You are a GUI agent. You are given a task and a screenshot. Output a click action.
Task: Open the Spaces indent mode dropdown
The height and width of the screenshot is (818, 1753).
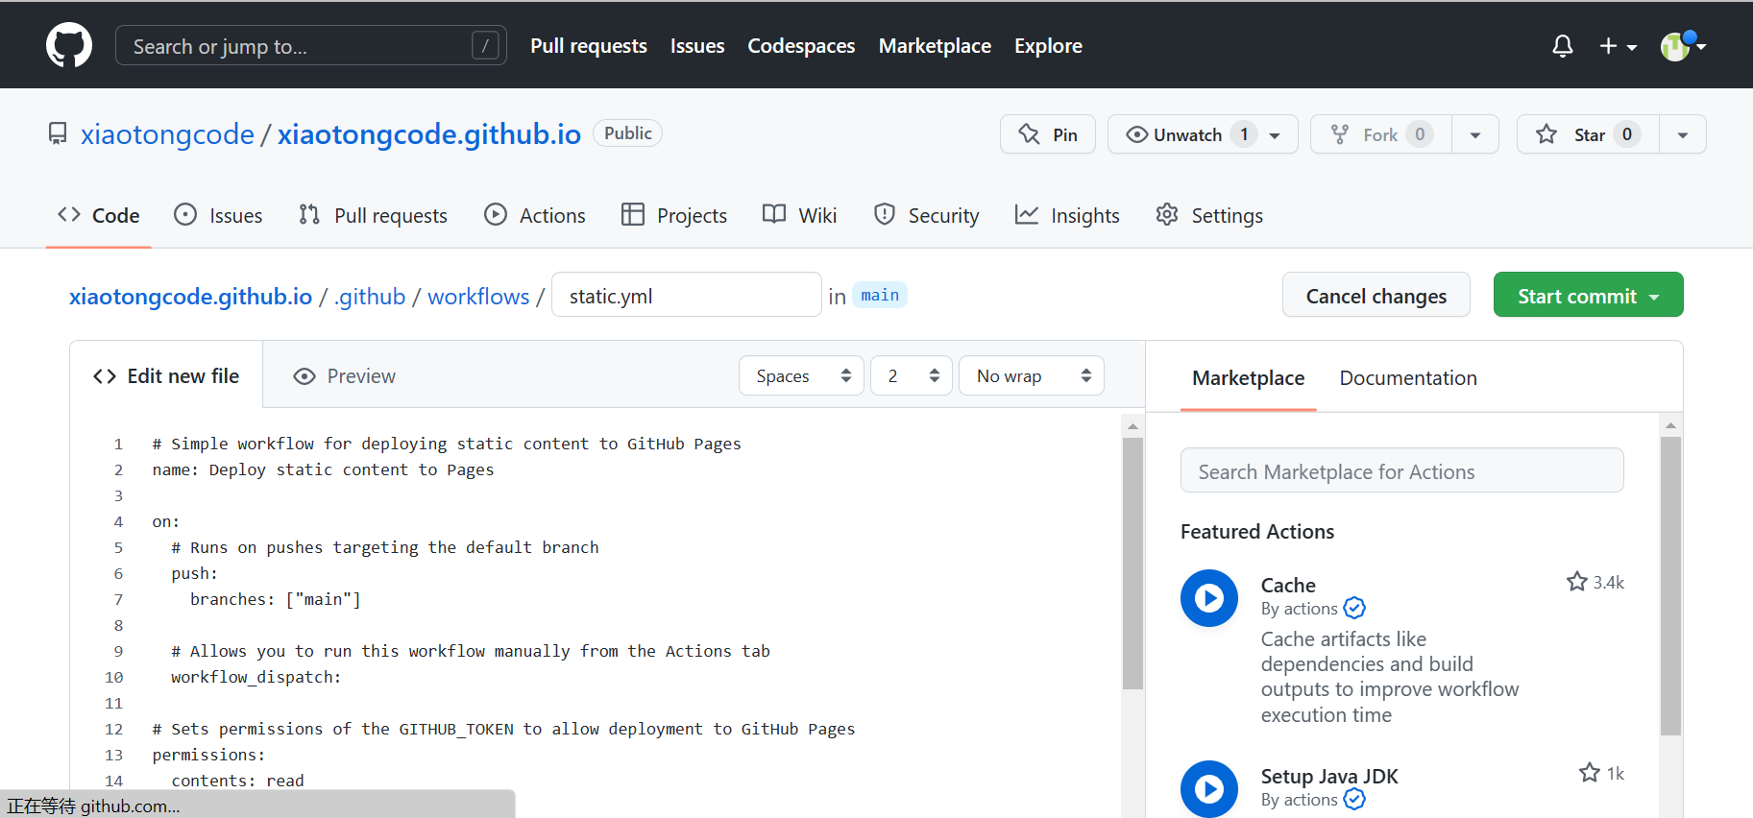(801, 375)
